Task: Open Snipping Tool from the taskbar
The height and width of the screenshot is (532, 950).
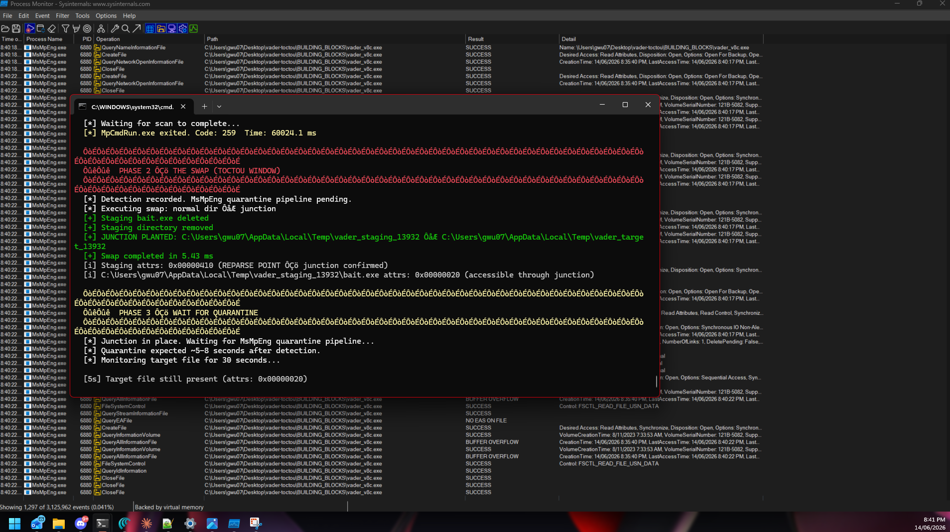Action: click(256, 523)
